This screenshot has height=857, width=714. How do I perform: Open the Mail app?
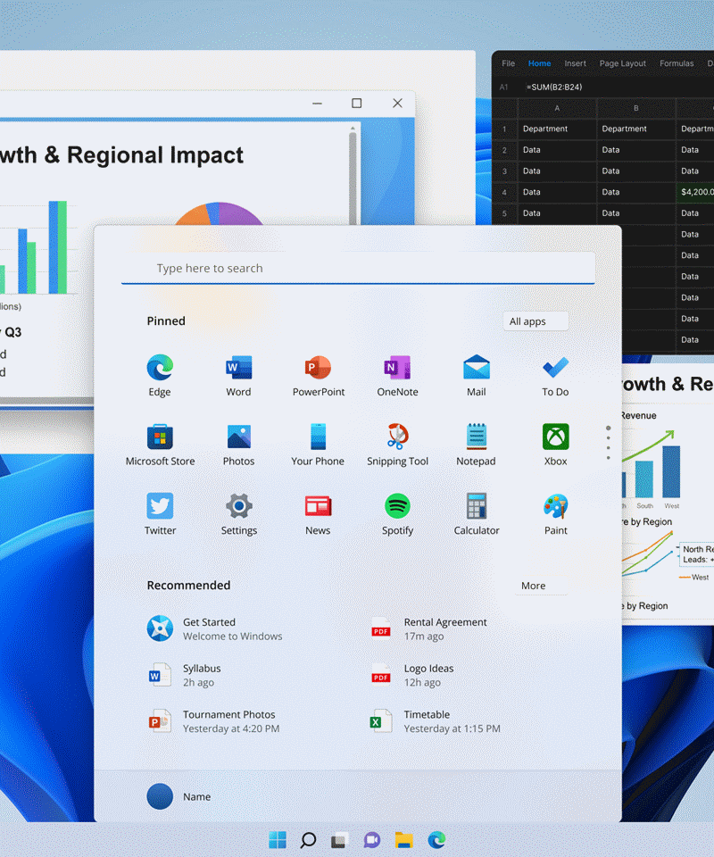(477, 376)
